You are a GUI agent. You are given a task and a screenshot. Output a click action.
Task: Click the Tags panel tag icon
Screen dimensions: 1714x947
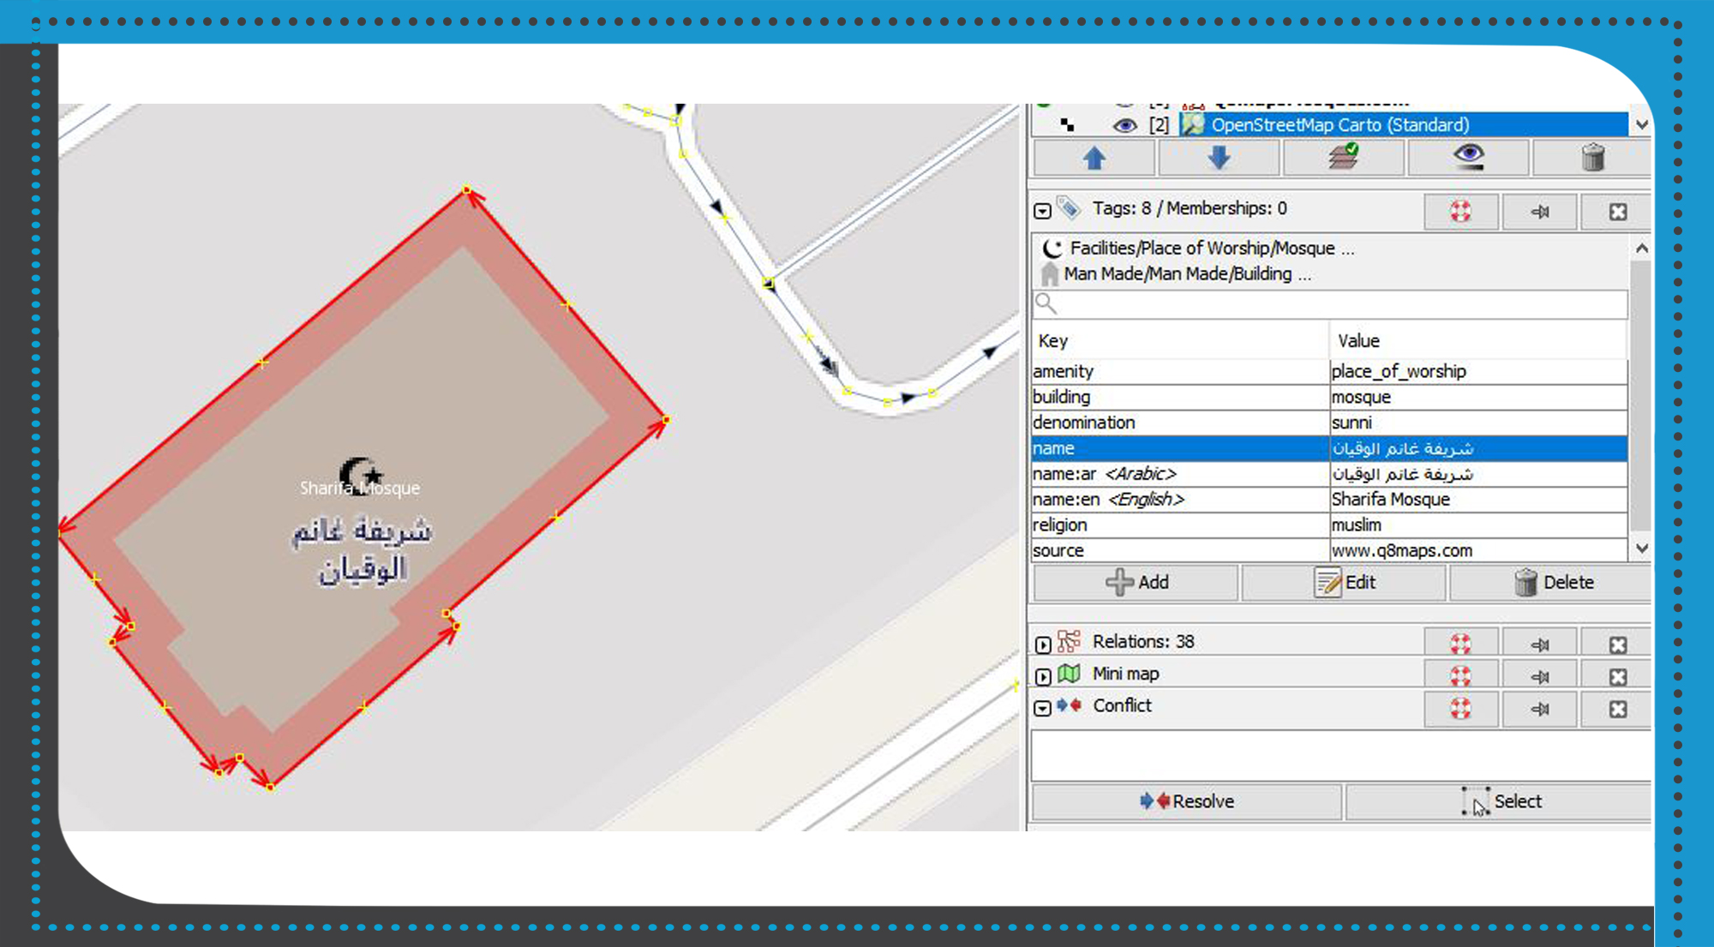tap(1068, 207)
